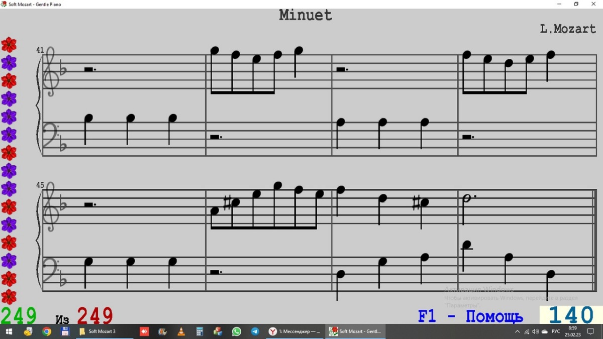Screen dimensions: 603x339
Task: Click the tempo value 140
Action: (571, 316)
